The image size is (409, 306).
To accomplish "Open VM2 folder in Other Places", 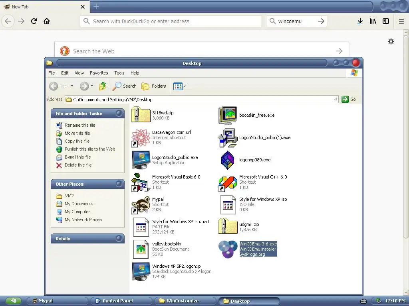I will coord(69,196).
